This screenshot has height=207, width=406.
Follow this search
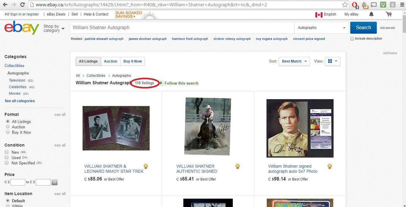pos(181,83)
